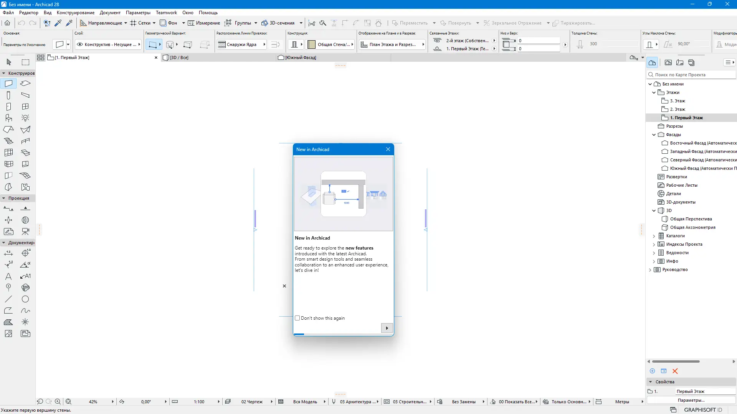Expand the Каталоги tree node

(654, 236)
